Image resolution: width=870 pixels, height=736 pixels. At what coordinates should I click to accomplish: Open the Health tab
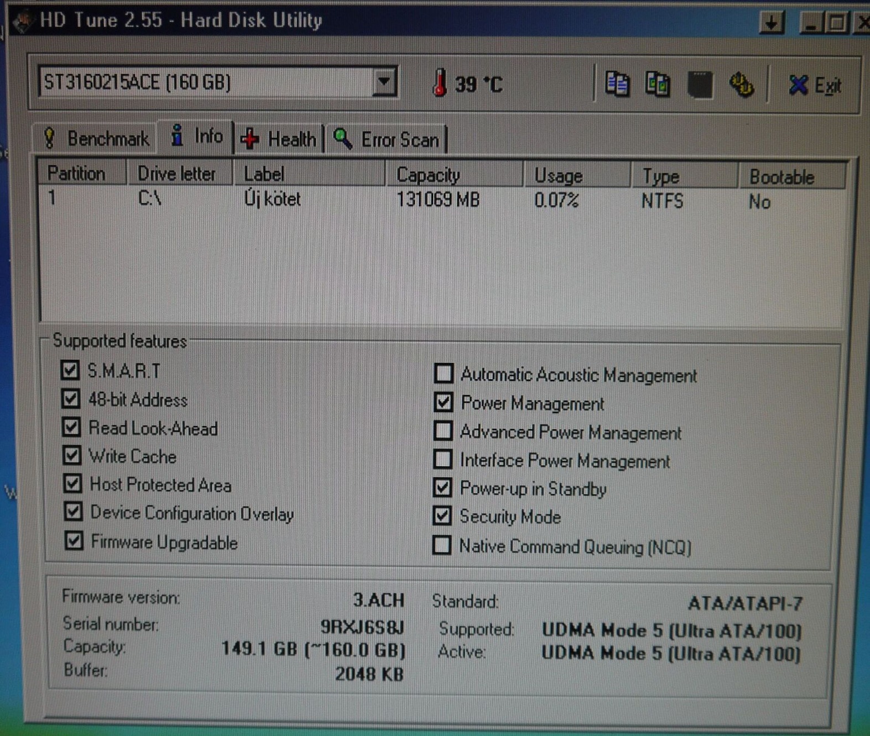tap(279, 139)
